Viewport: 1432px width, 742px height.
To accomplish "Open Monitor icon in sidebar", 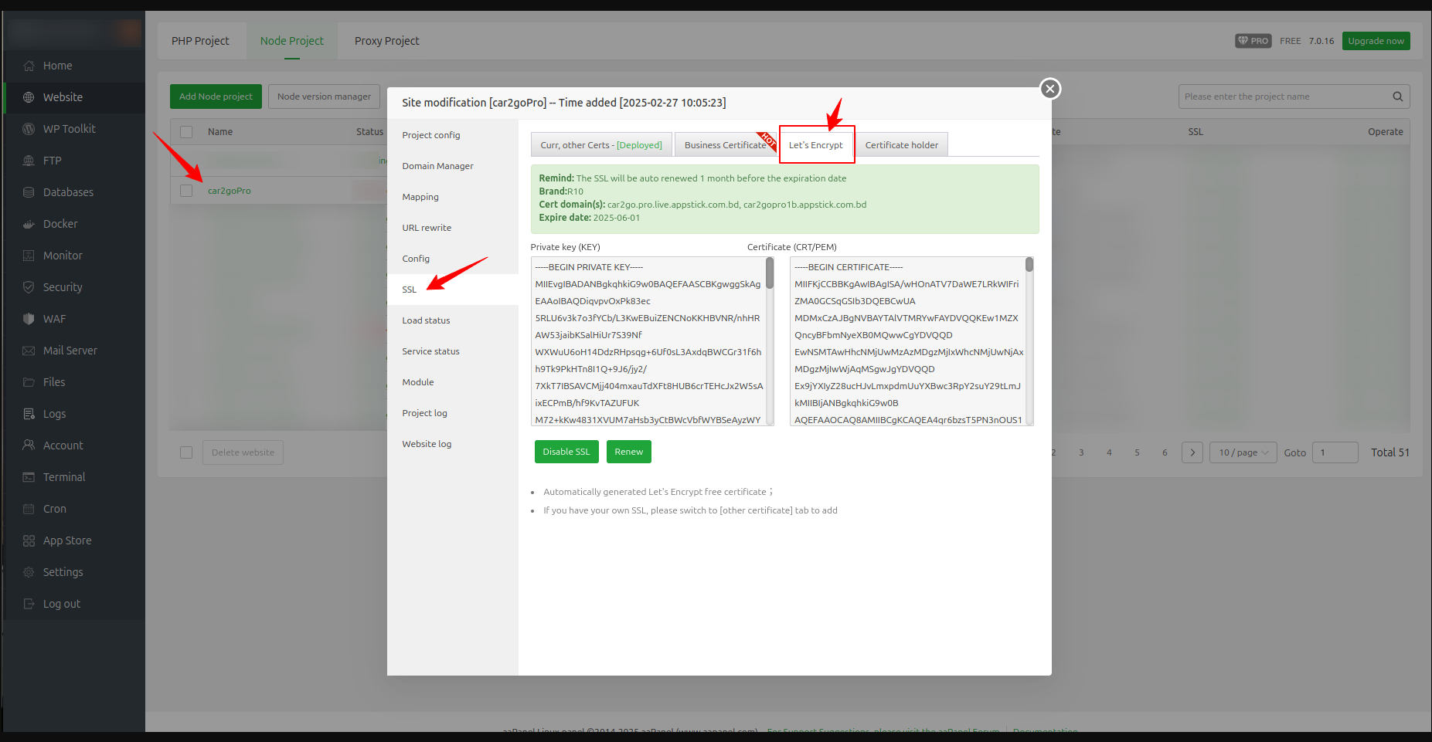I will tap(29, 256).
